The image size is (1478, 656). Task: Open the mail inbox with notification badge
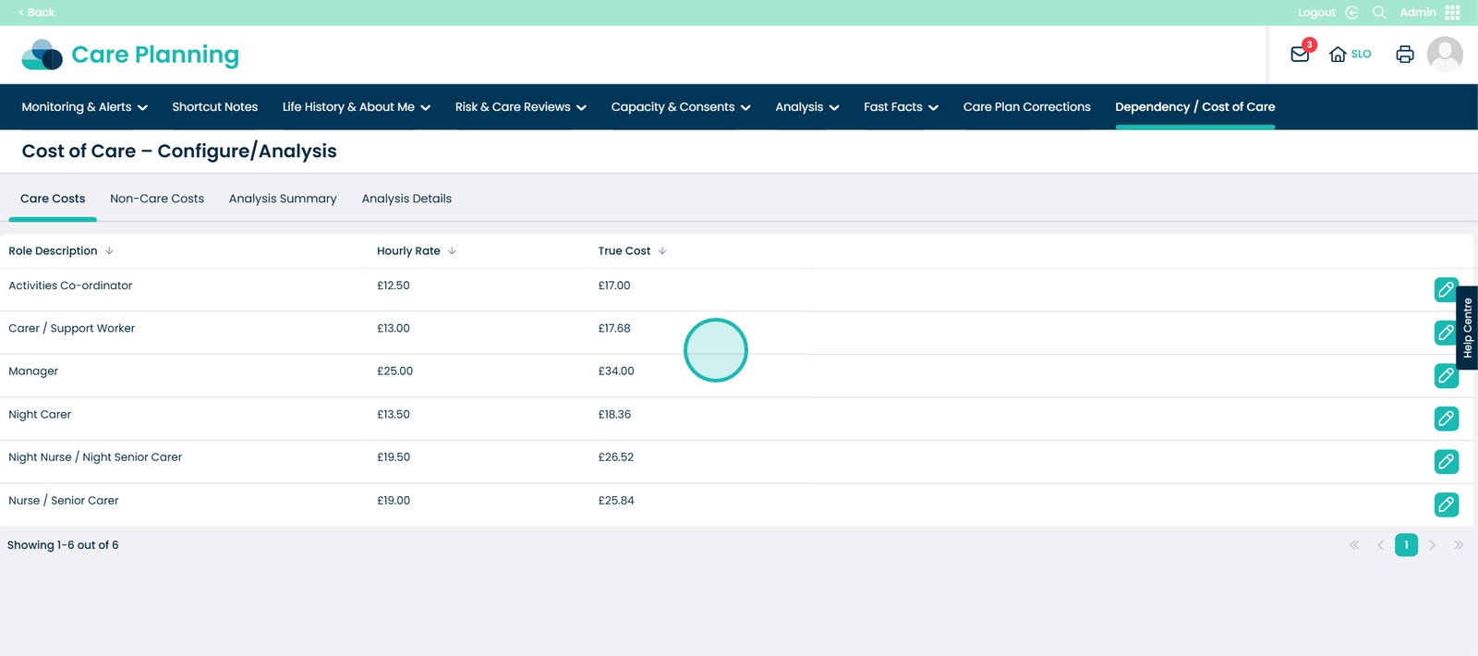point(1300,55)
